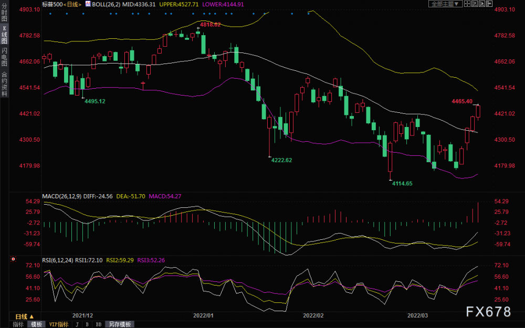The height and width of the screenshot is (328, 525).
Task: Expand the 日线 period selector at bottom
Action: pyautogui.click(x=25, y=316)
